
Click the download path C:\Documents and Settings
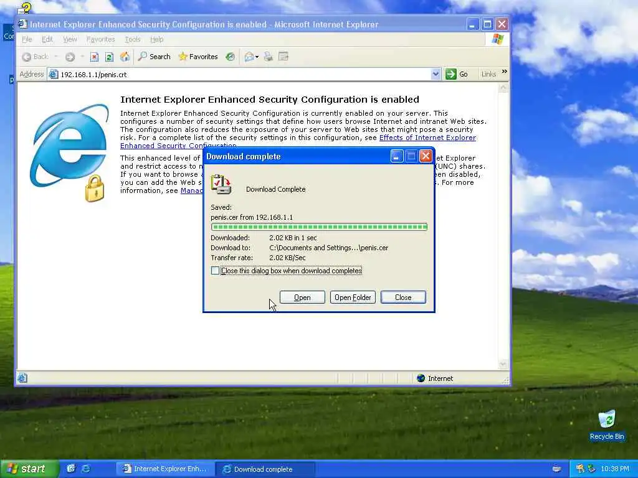[x=329, y=248]
